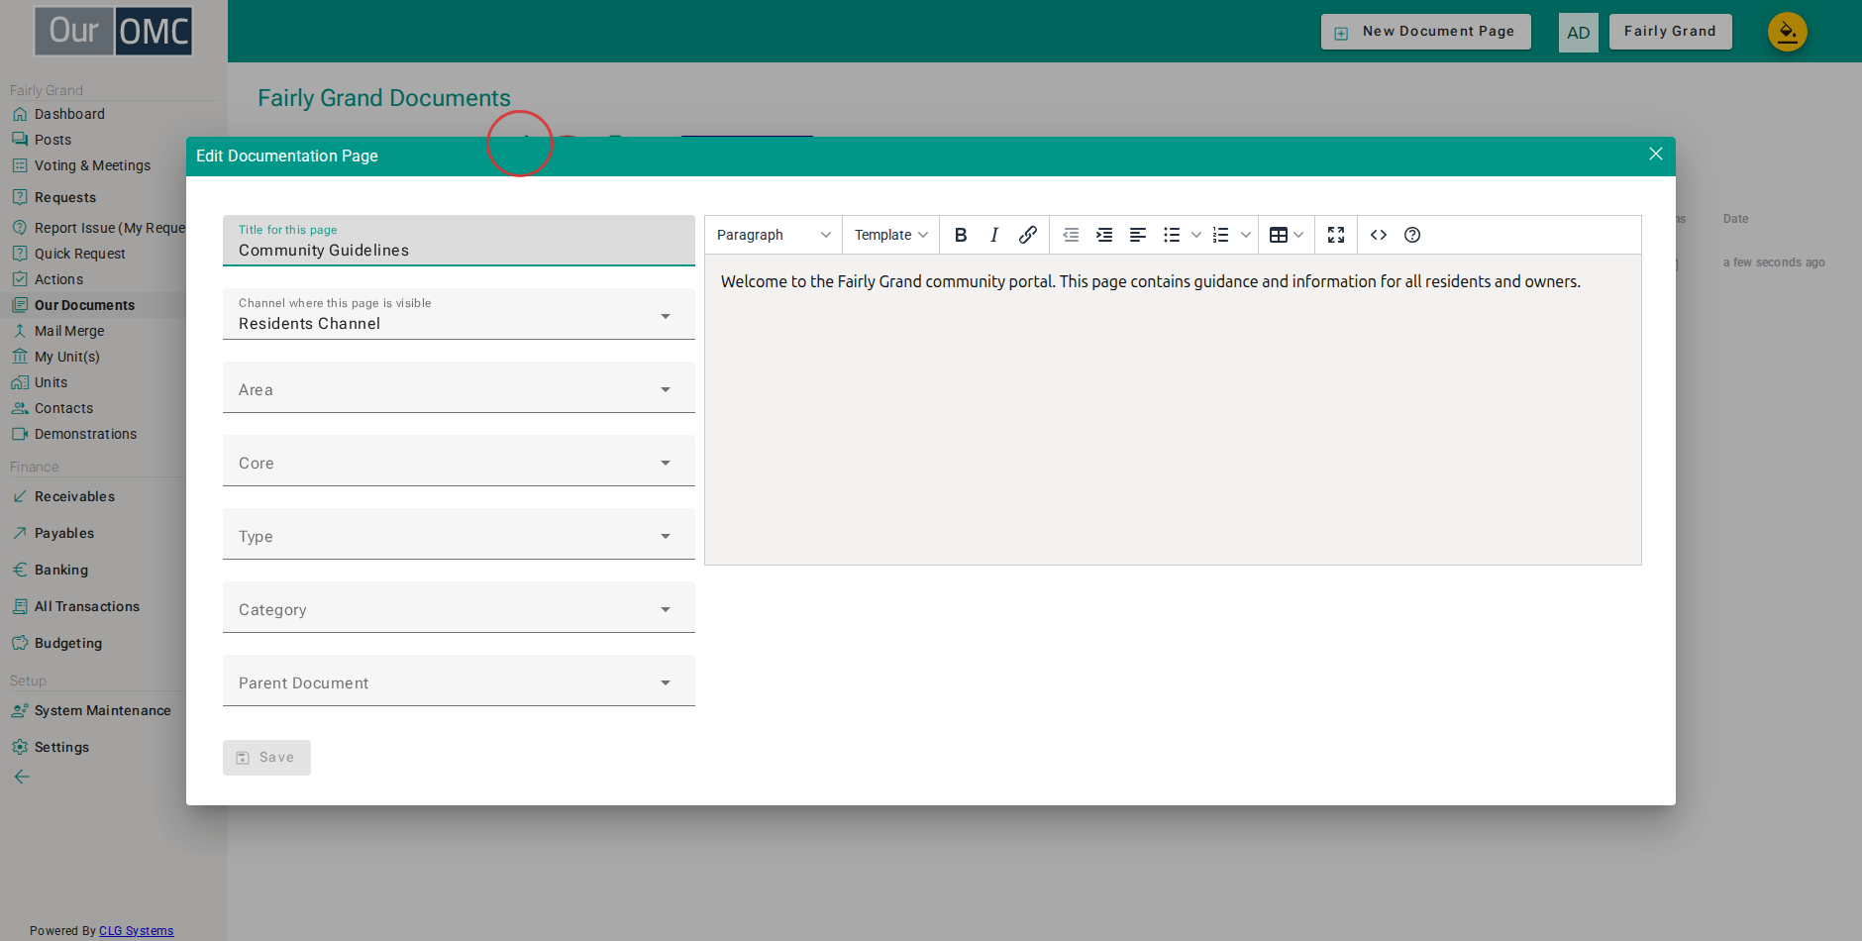This screenshot has height=941, width=1862.
Task: Open System Maintenance in sidebar
Action: pos(102,710)
